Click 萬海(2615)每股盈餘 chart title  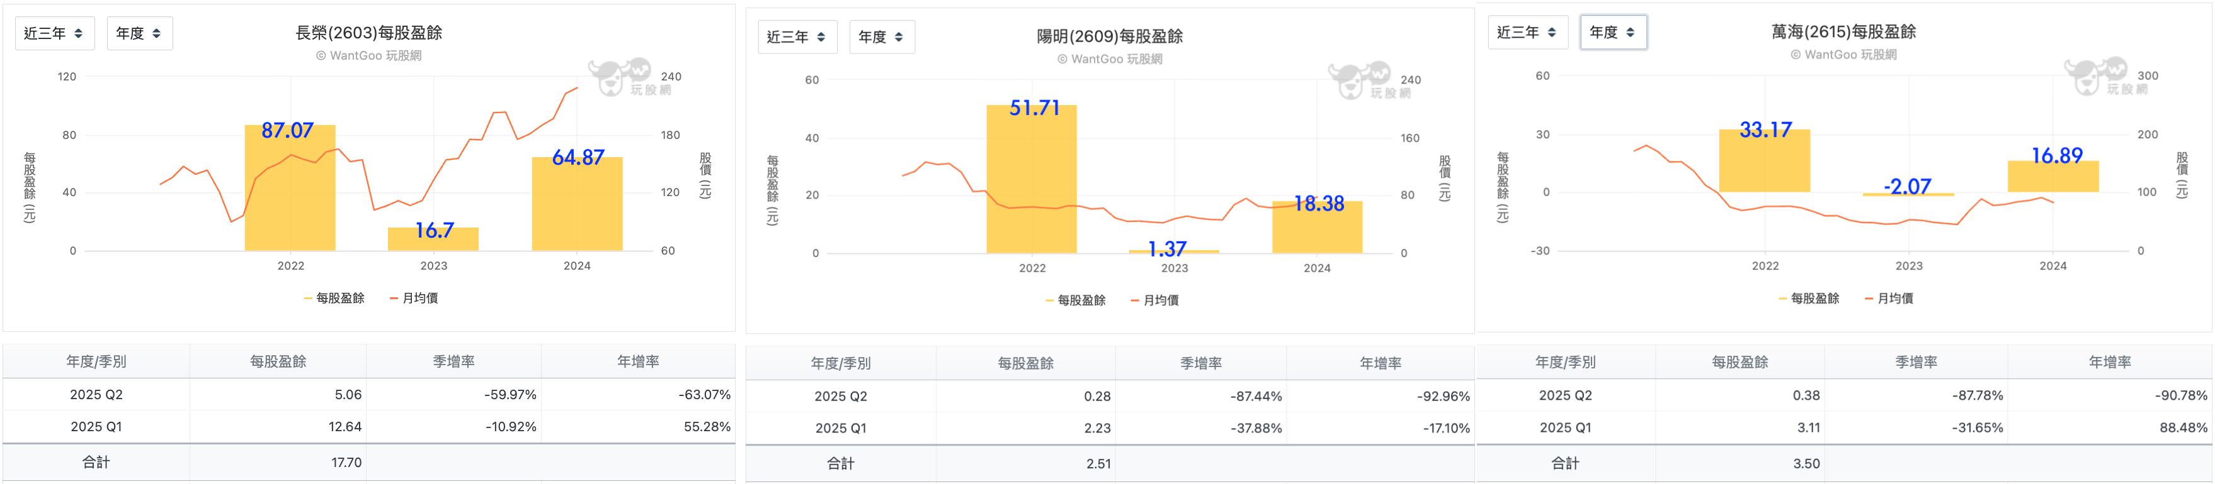coord(1843,32)
